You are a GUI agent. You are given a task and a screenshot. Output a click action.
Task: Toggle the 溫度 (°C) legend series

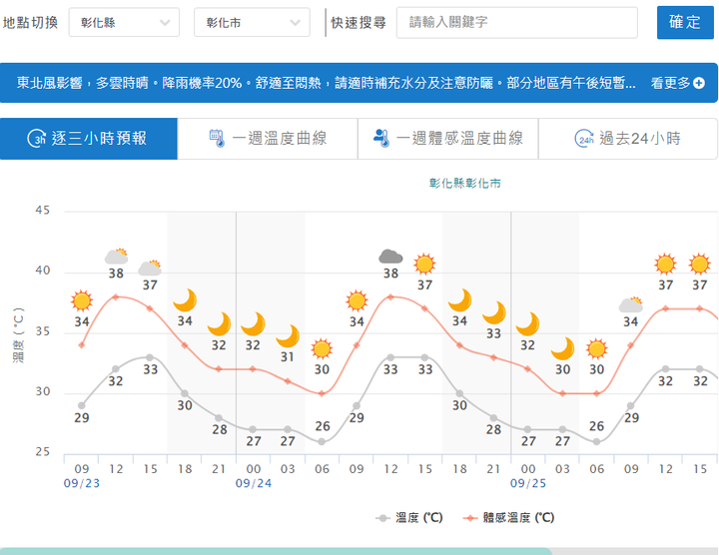coord(409,517)
